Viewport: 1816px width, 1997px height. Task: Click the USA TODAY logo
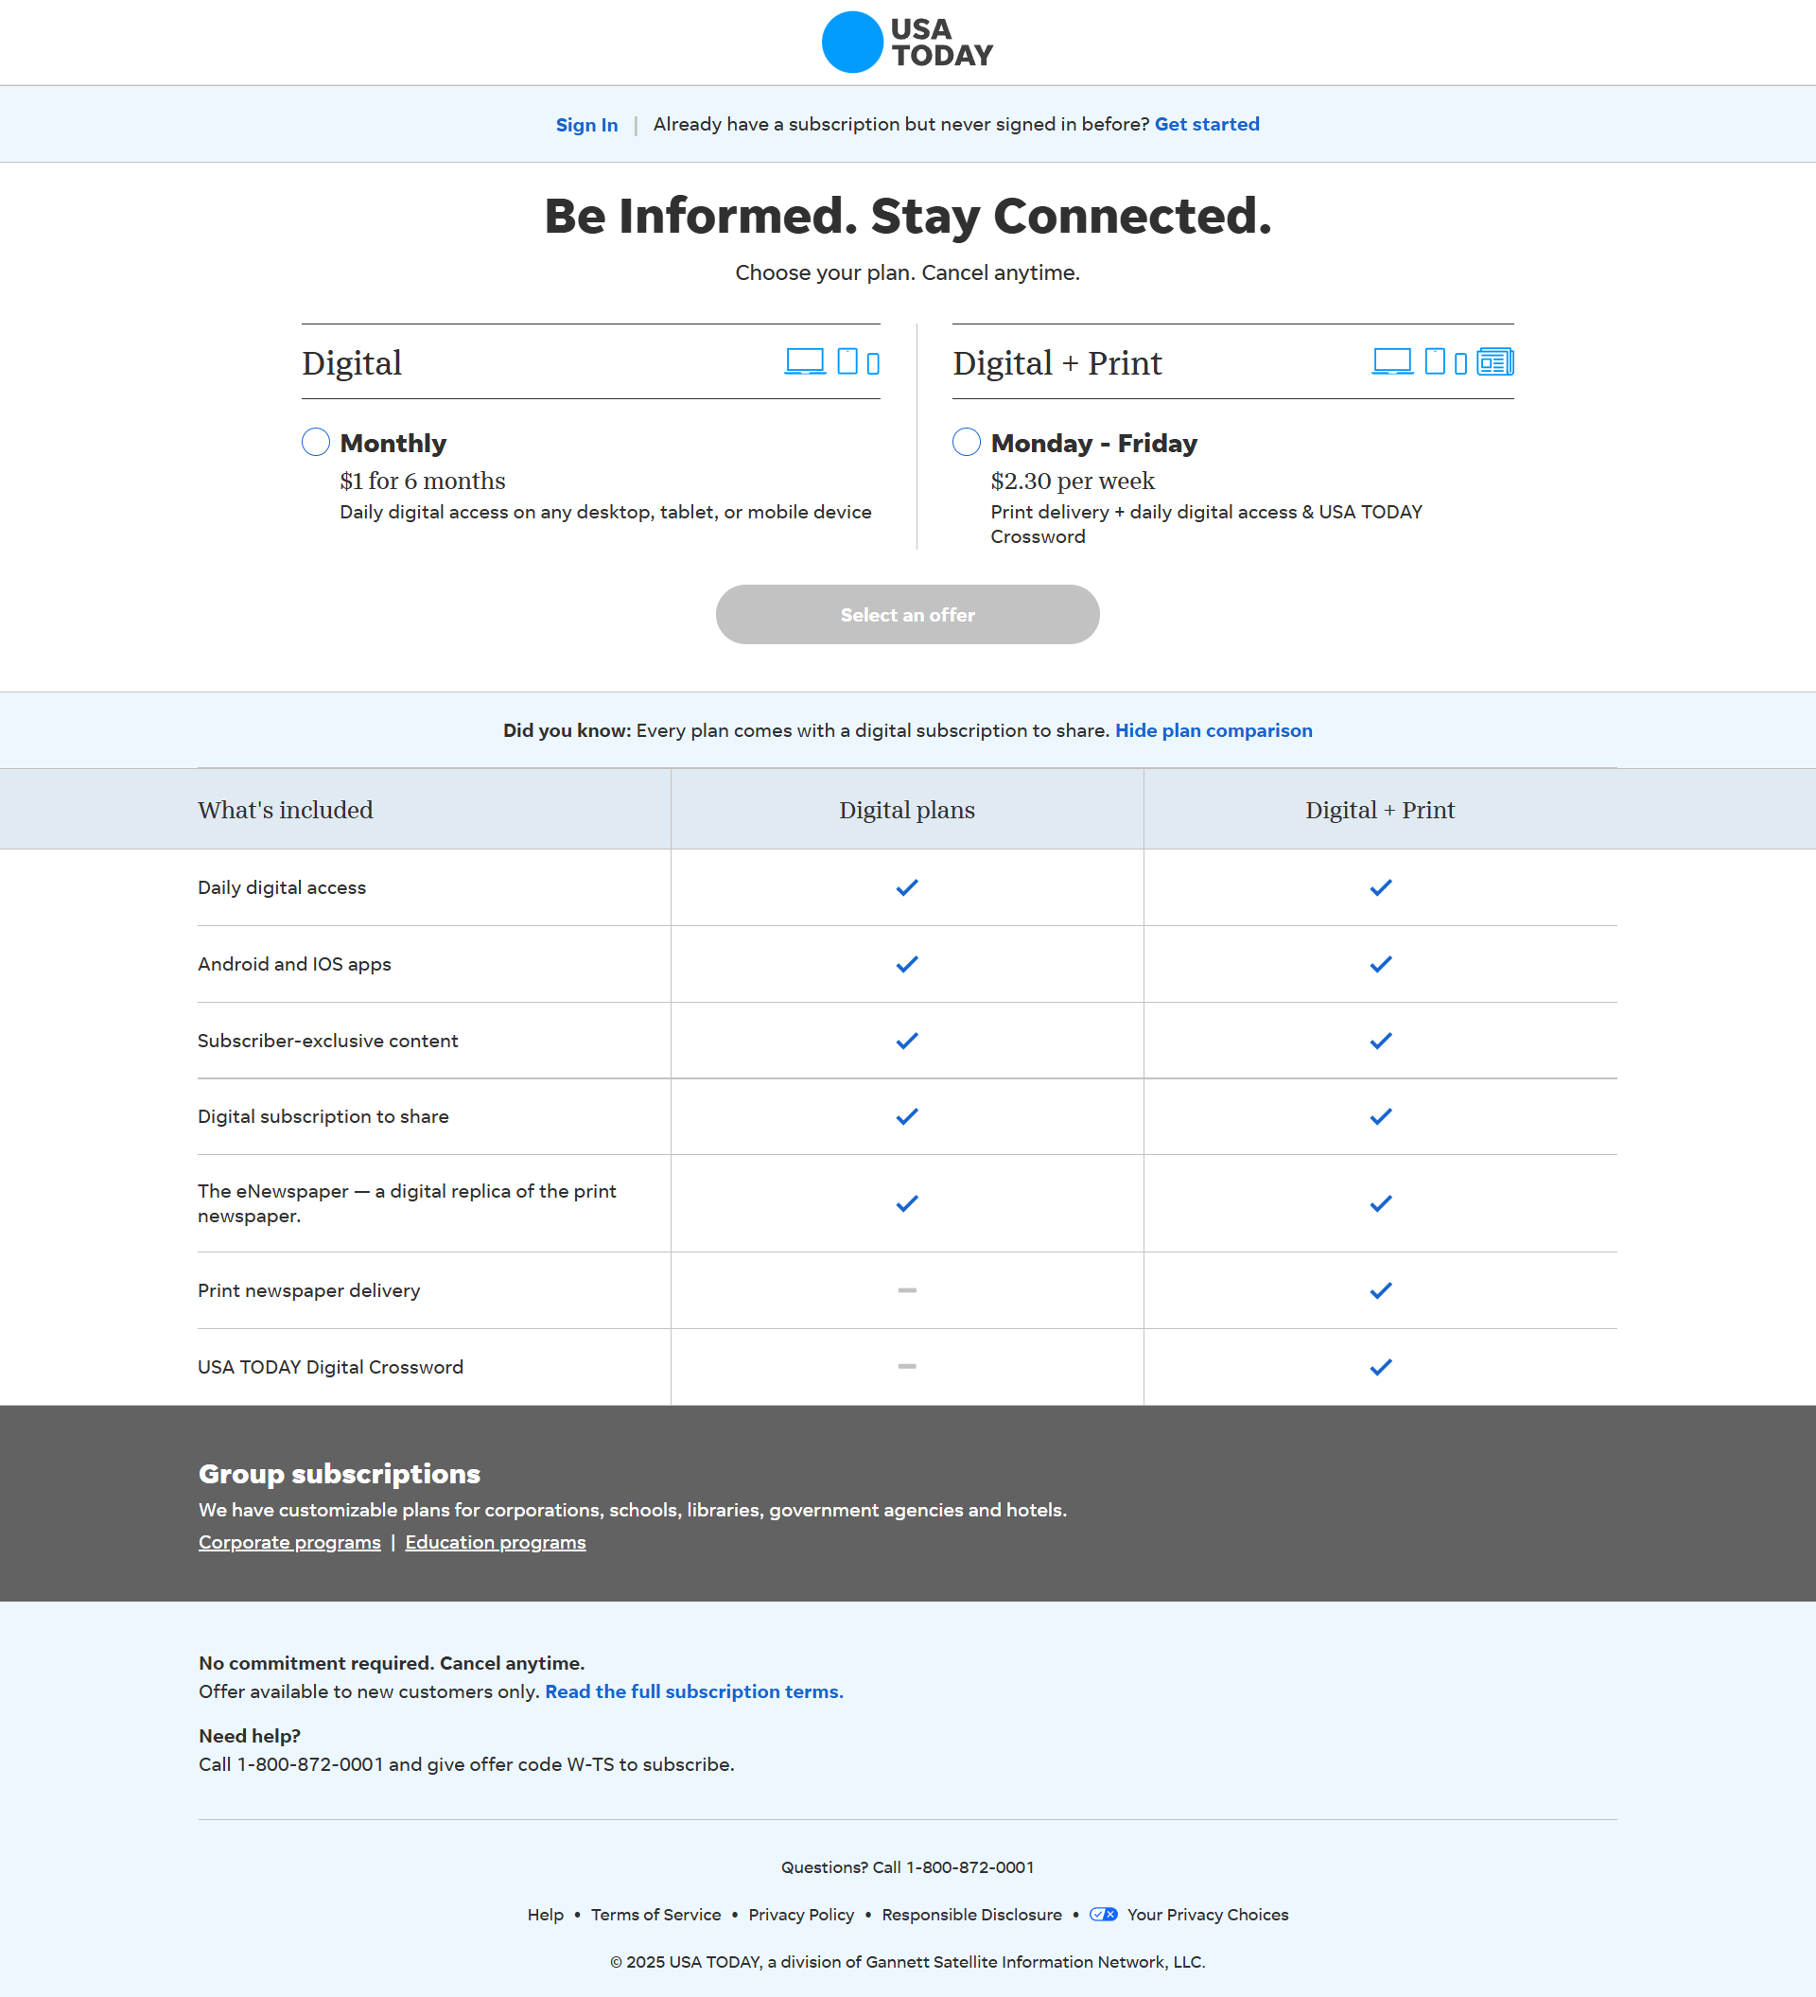click(907, 43)
